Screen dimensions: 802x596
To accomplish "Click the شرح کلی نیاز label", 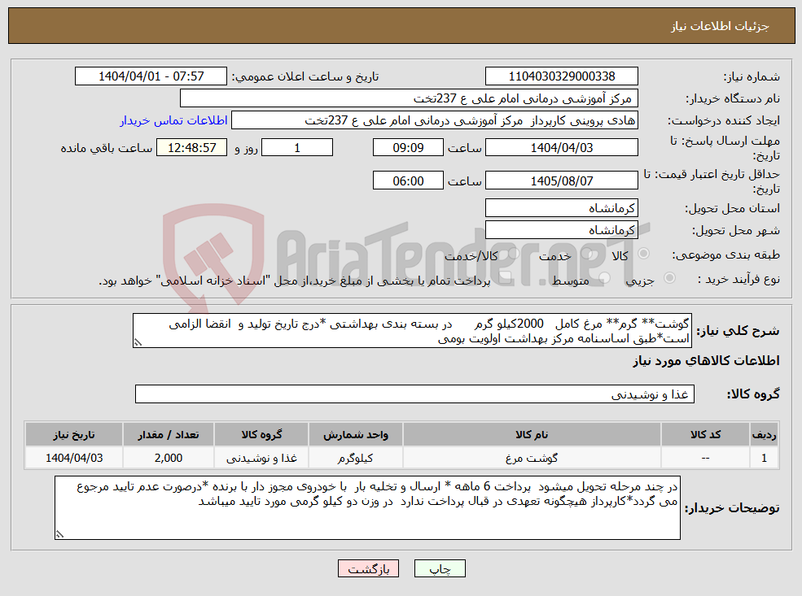I will click(738, 331).
